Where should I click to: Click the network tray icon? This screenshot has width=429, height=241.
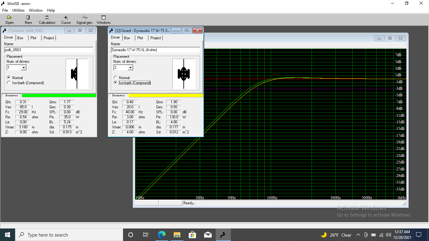(381, 235)
